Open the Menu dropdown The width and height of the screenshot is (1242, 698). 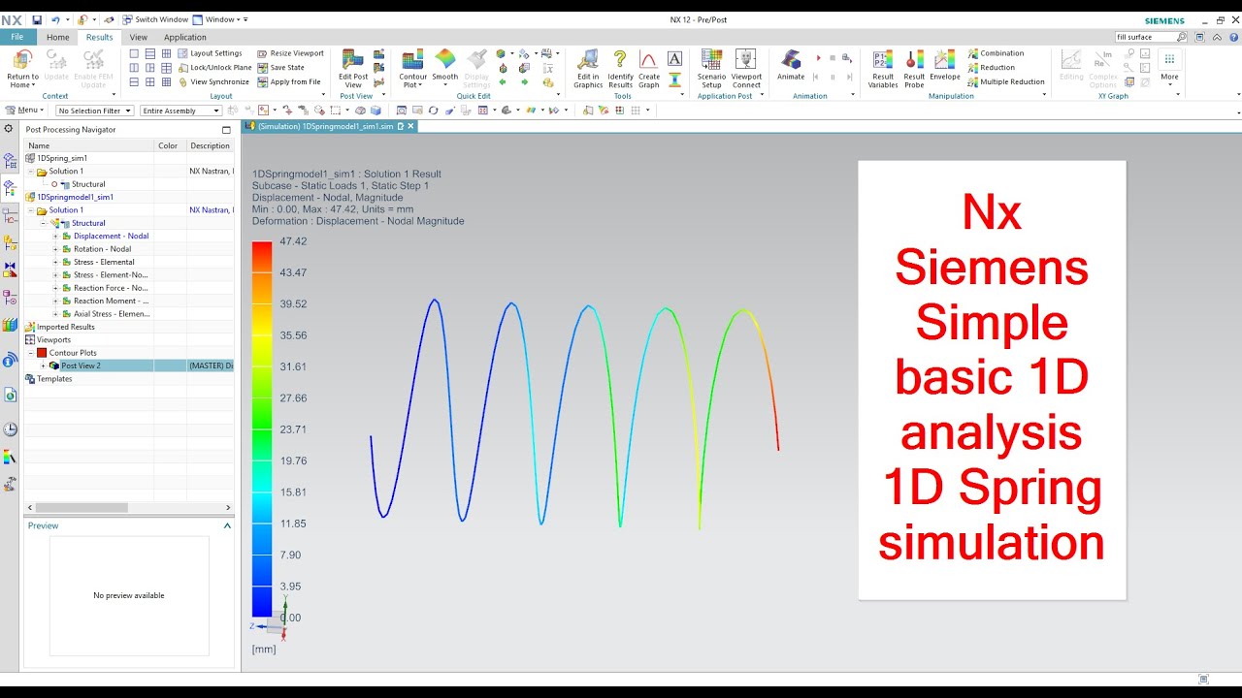click(x=24, y=111)
